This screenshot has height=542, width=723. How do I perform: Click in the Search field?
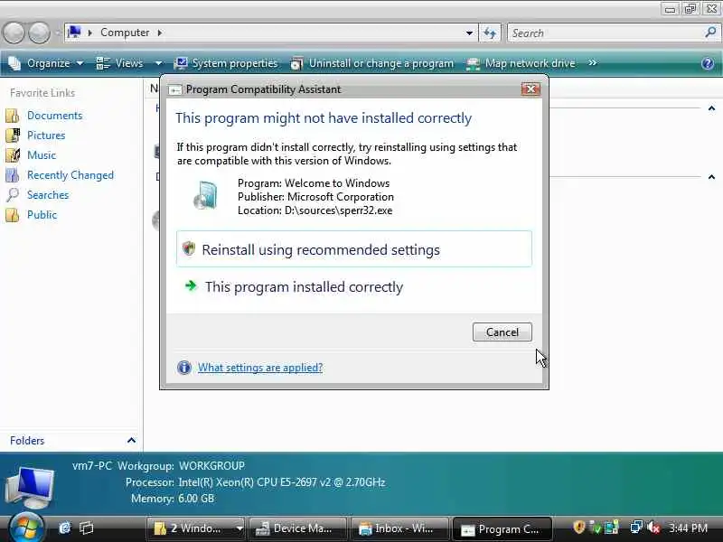[x=606, y=33]
